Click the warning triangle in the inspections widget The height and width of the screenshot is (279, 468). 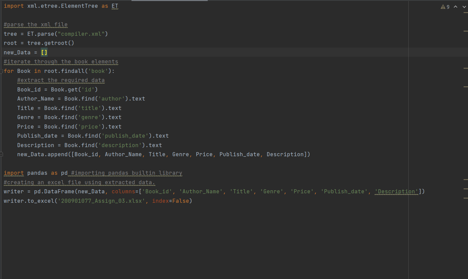(x=443, y=6)
